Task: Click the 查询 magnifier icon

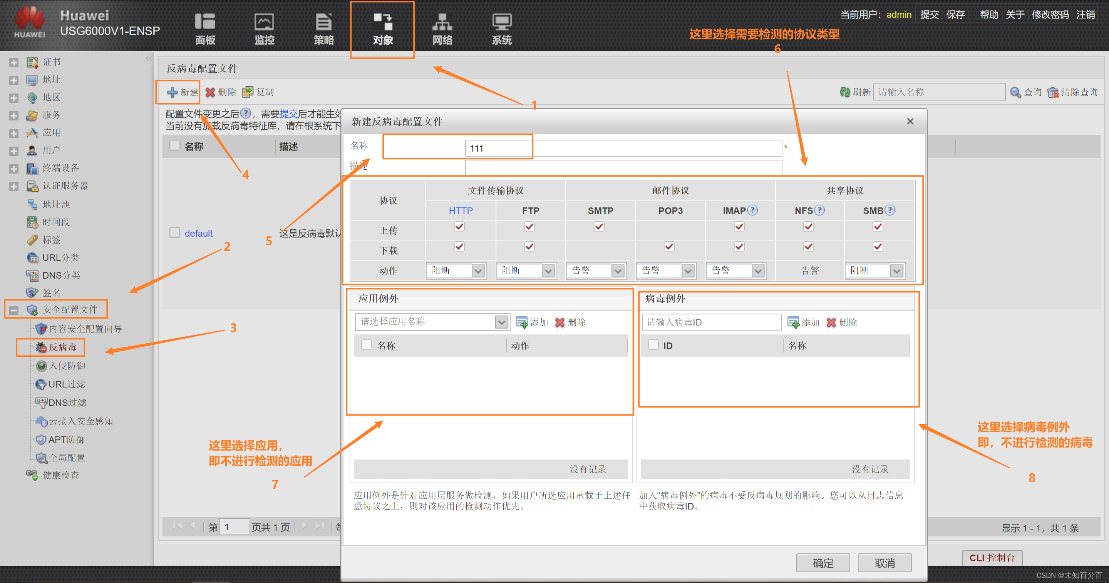Action: pyautogui.click(x=1015, y=92)
